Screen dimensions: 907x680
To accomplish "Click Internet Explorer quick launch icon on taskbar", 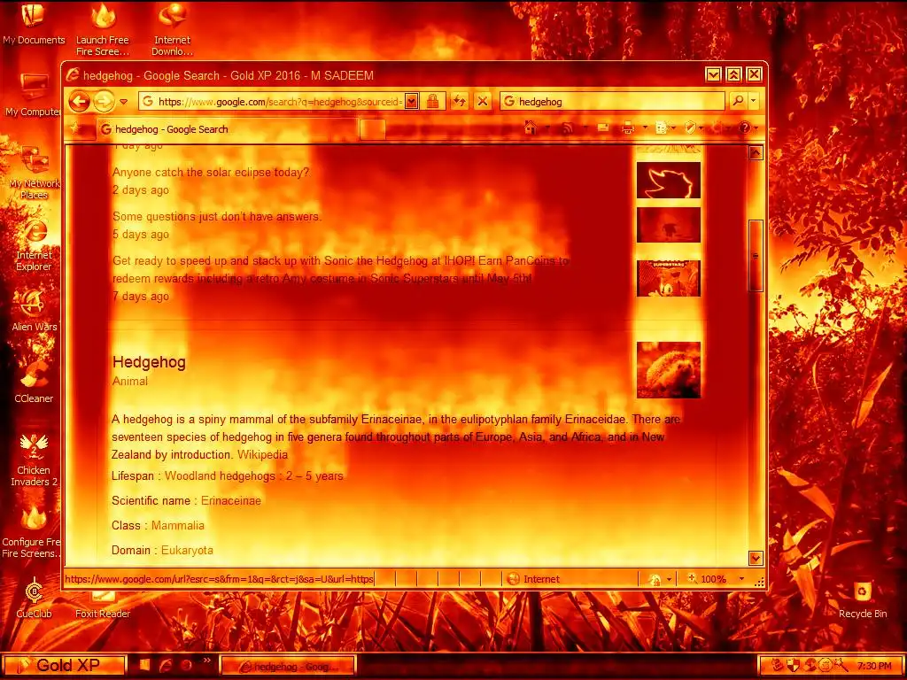I will tap(166, 666).
